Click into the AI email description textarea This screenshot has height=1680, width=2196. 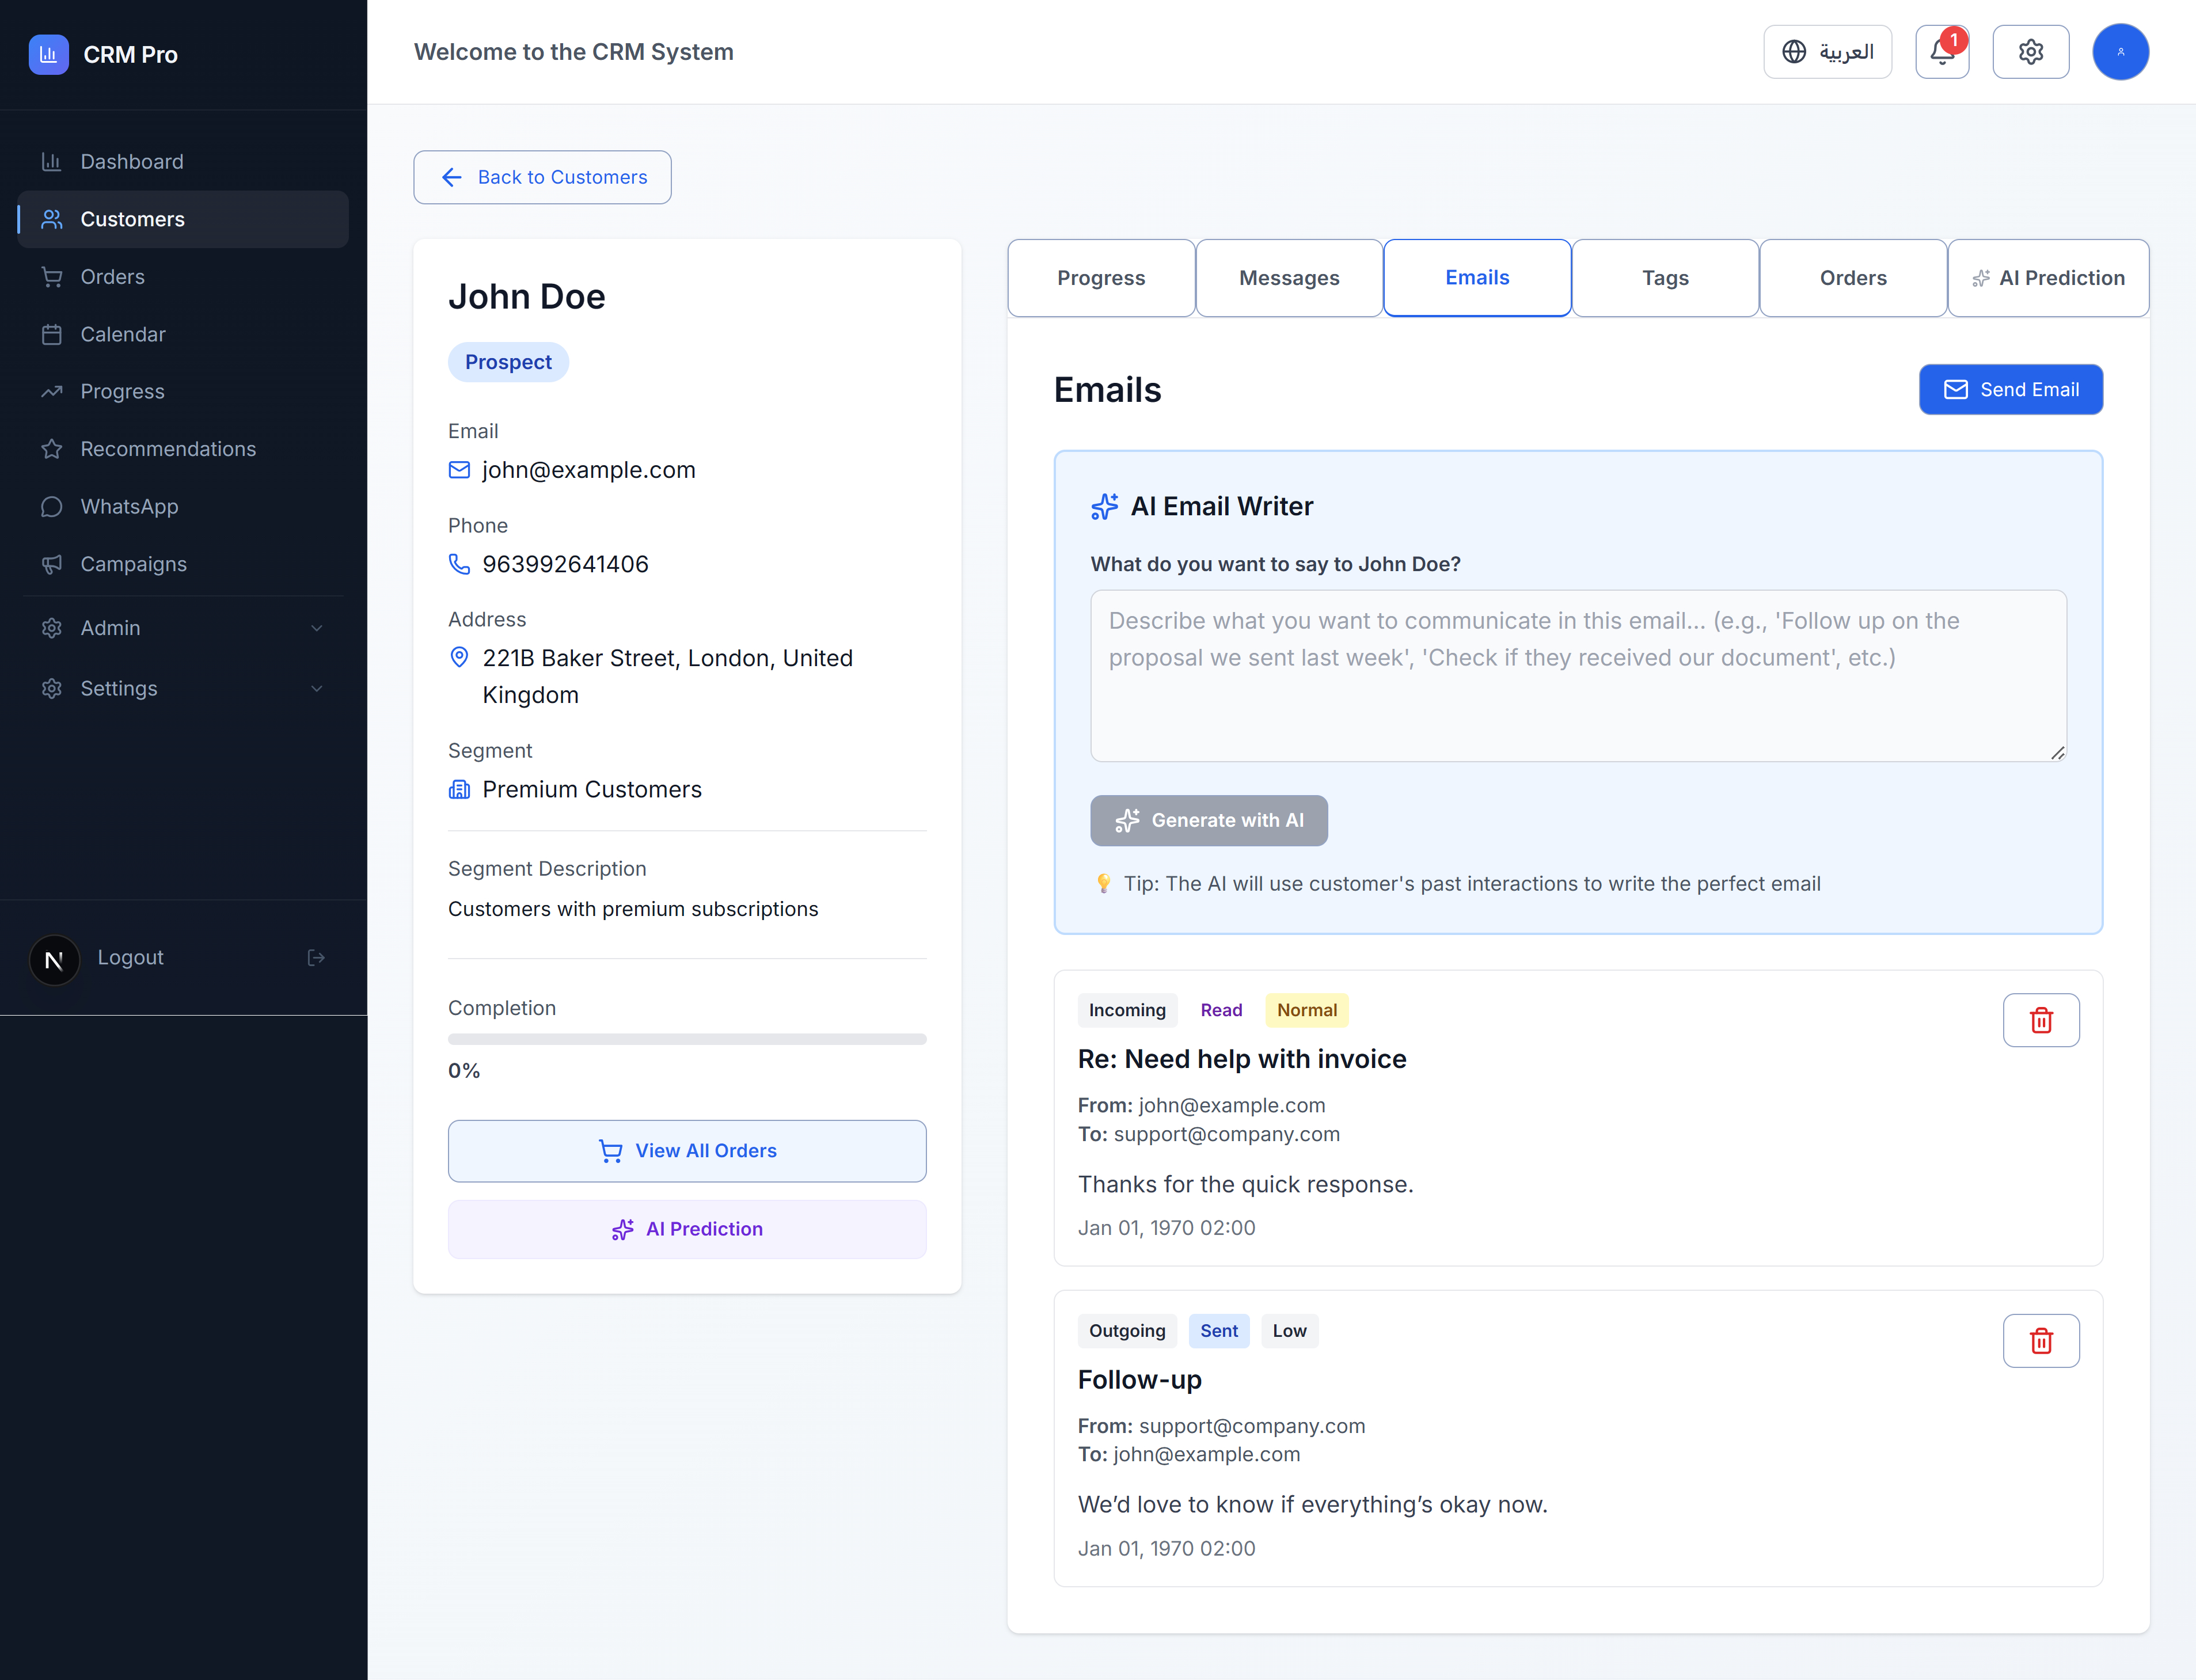click(1578, 675)
